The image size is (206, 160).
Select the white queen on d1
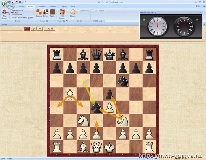click(x=96, y=147)
